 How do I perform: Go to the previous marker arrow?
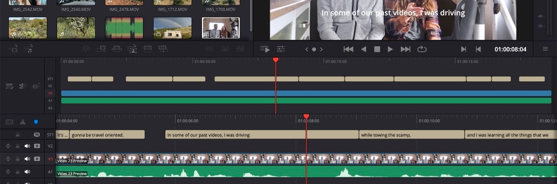pos(306,49)
